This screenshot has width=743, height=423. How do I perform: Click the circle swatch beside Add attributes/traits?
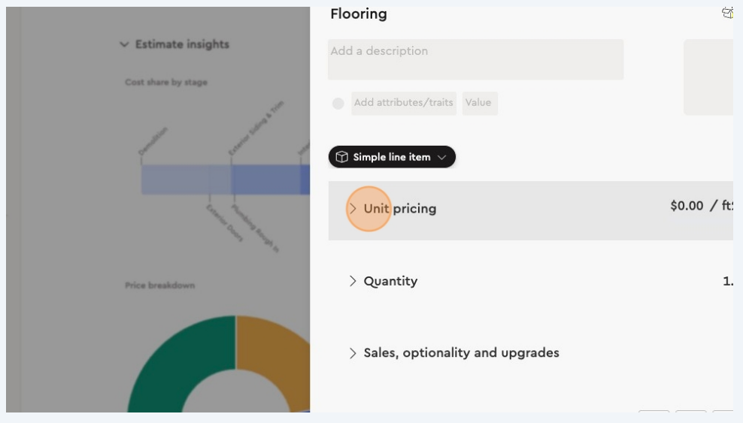tap(338, 104)
